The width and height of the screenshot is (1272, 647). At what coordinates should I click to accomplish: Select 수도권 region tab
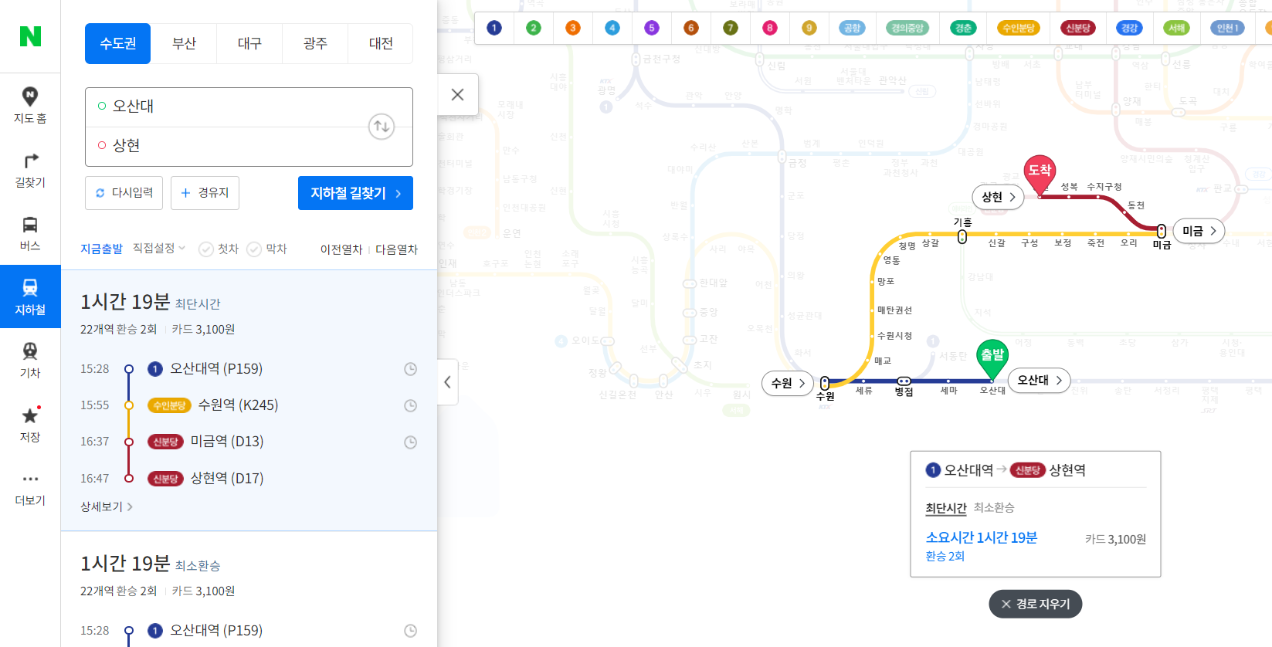pos(118,43)
